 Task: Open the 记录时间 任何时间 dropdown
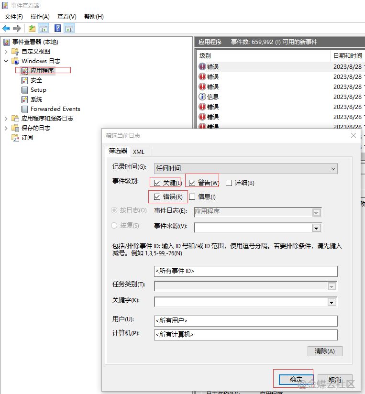(x=246, y=168)
